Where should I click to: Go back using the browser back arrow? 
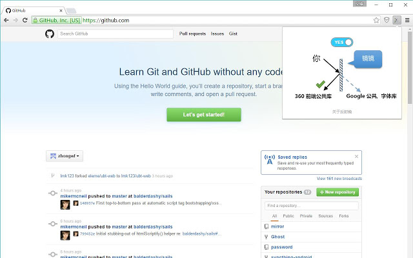point(6,20)
